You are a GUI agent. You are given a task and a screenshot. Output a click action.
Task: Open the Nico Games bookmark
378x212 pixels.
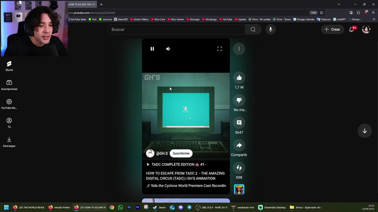[176, 19]
